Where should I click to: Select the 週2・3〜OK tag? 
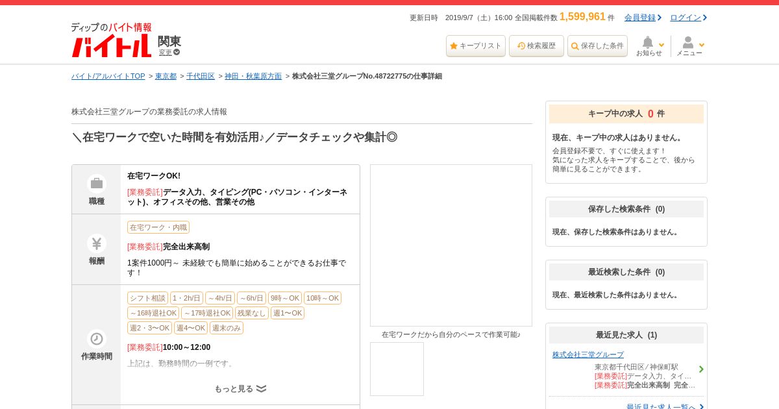(x=149, y=328)
